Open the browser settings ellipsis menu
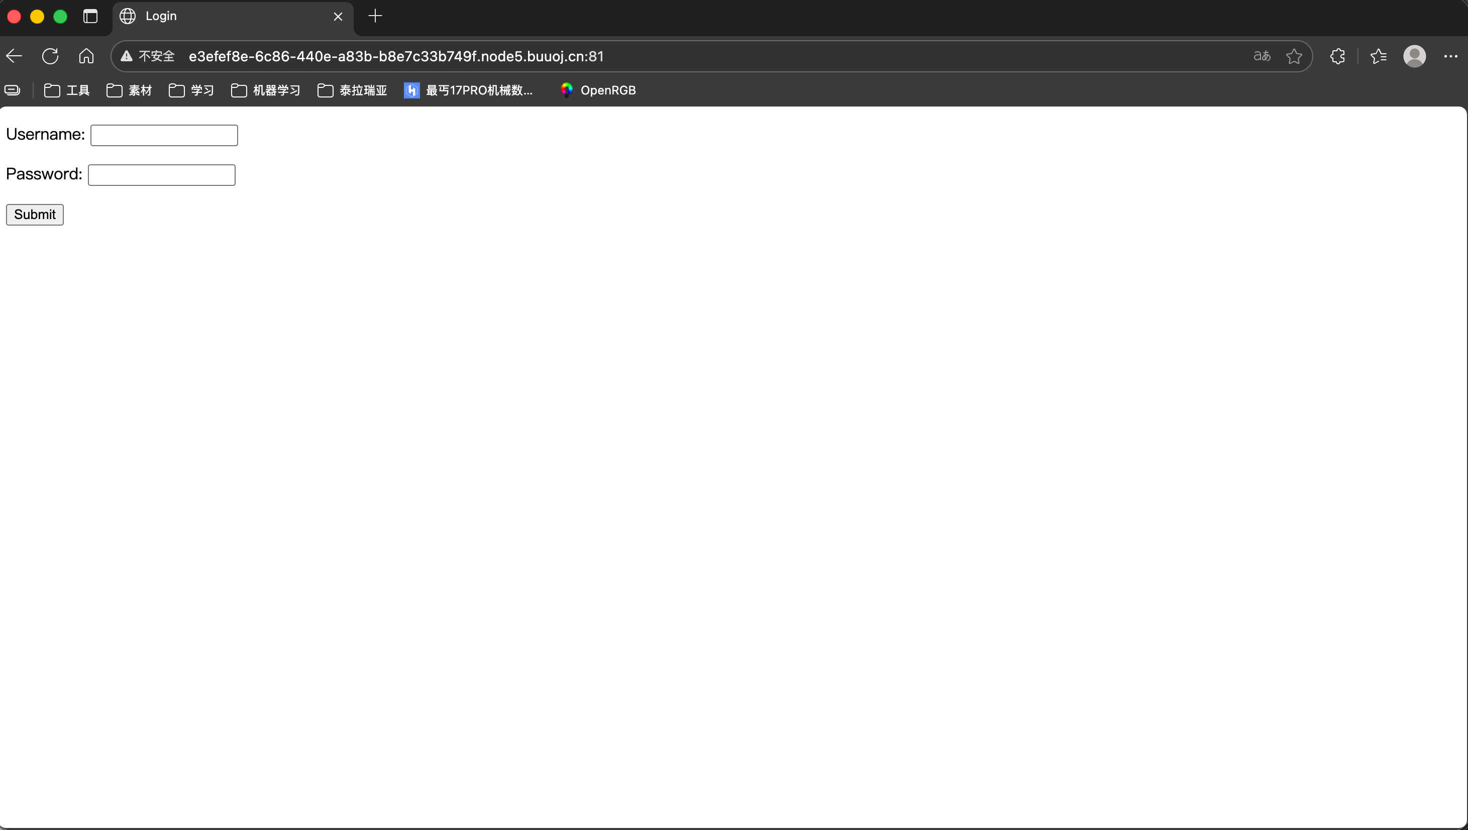This screenshot has height=830, width=1468. click(x=1450, y=56)
